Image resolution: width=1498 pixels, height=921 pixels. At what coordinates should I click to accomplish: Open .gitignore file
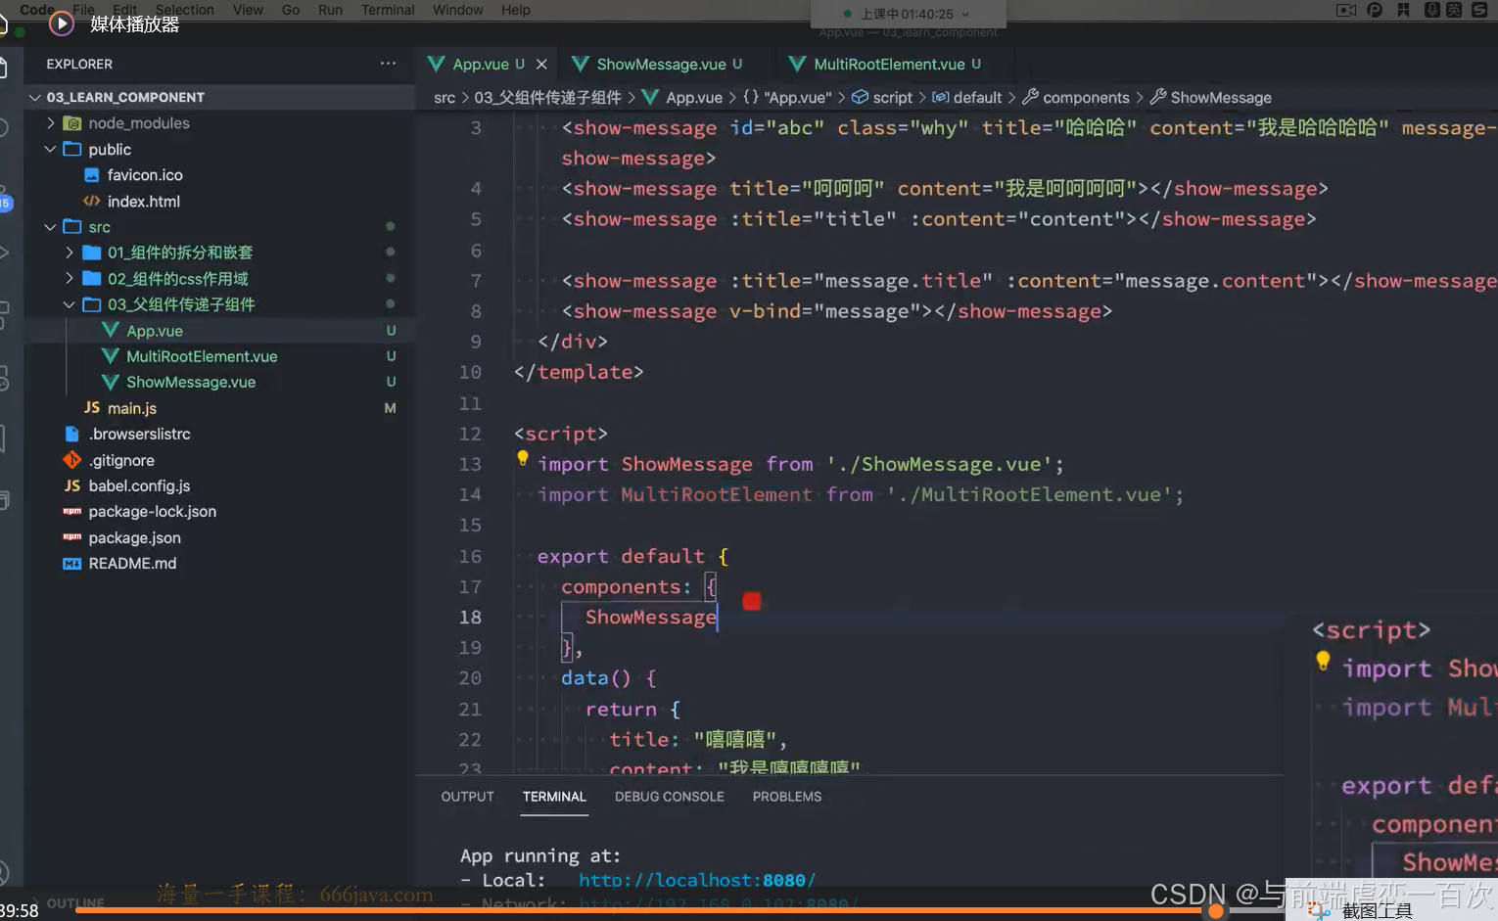pos(121,460)
